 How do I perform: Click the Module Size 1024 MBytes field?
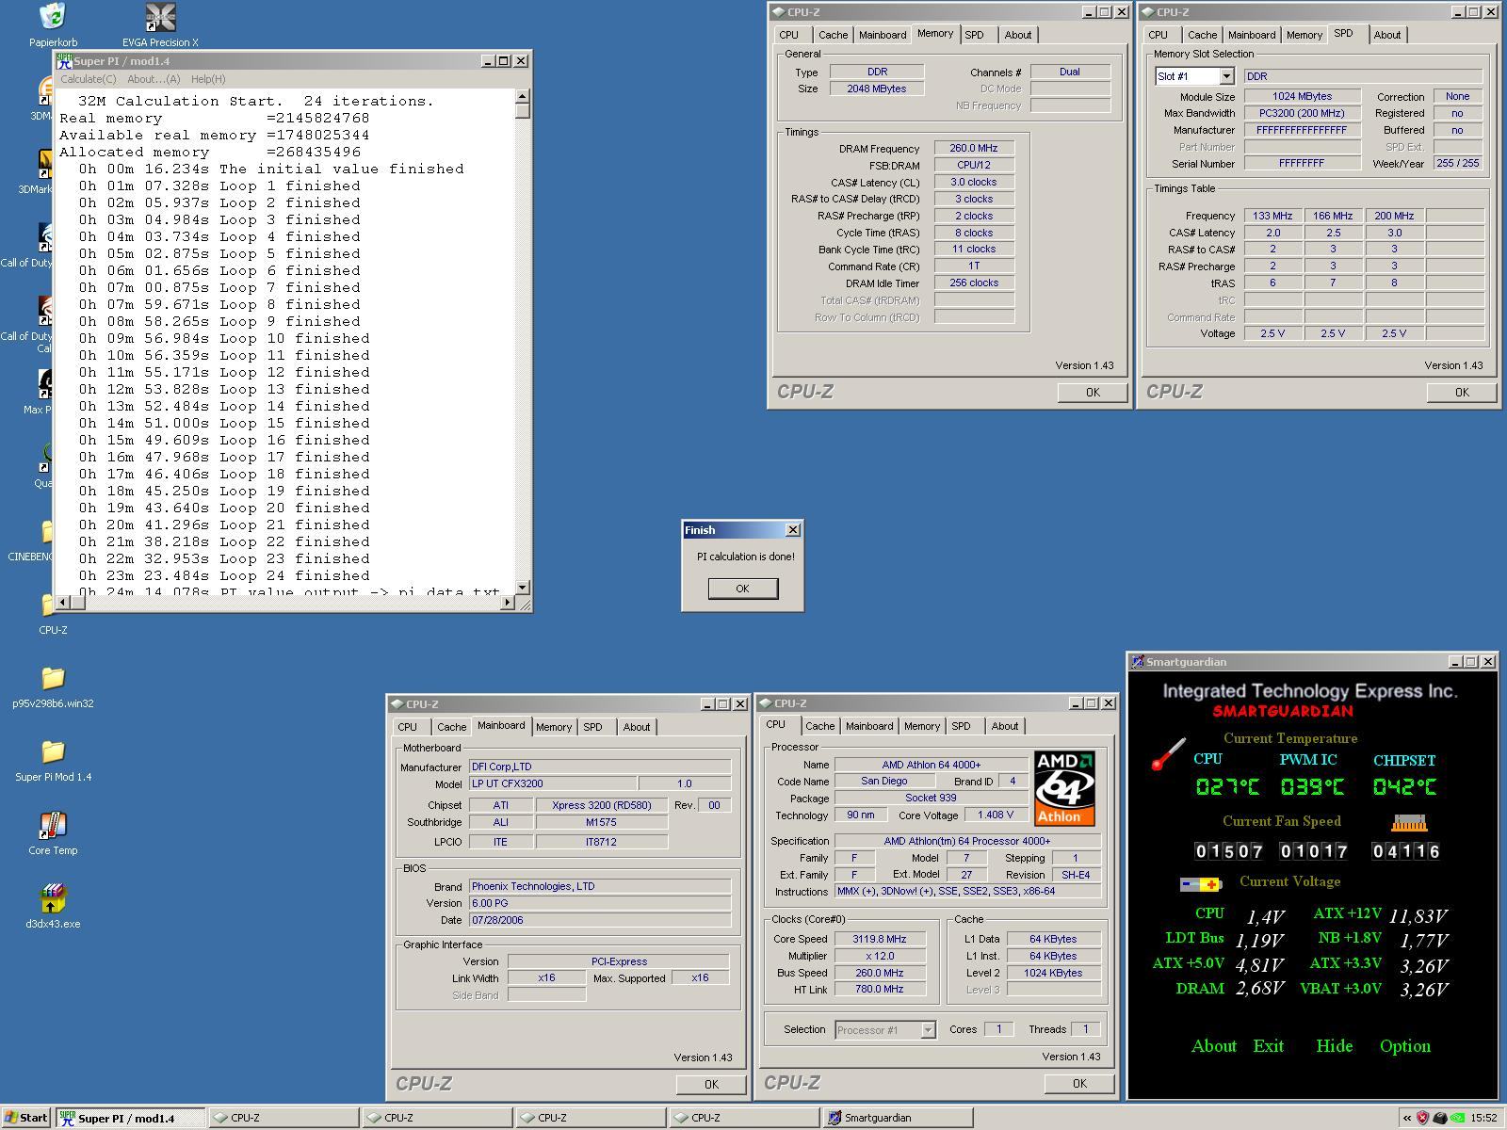(1302, 96)
